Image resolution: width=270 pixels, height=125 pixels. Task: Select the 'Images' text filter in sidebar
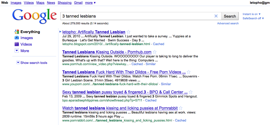click(x=26, y=38)
